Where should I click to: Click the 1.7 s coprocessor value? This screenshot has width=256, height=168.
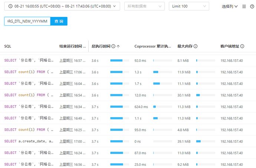138,84
